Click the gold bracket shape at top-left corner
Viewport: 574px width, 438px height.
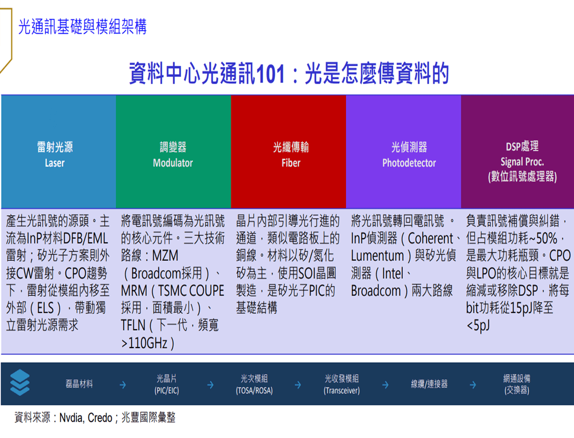[6, 40]
